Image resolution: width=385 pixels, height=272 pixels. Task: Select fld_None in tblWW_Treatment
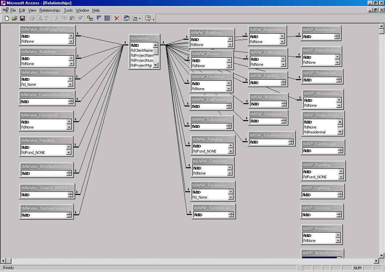click(x=210, y=198)
